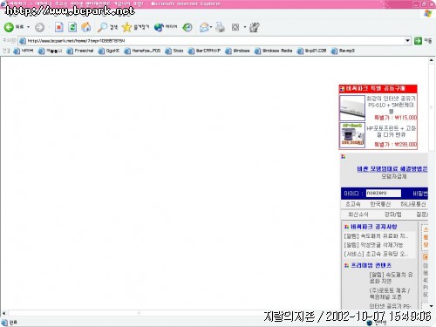The width and height of the screenshot is (436, 327).
Task: Click the Print icon in toolbar
Action: (220, 27)
